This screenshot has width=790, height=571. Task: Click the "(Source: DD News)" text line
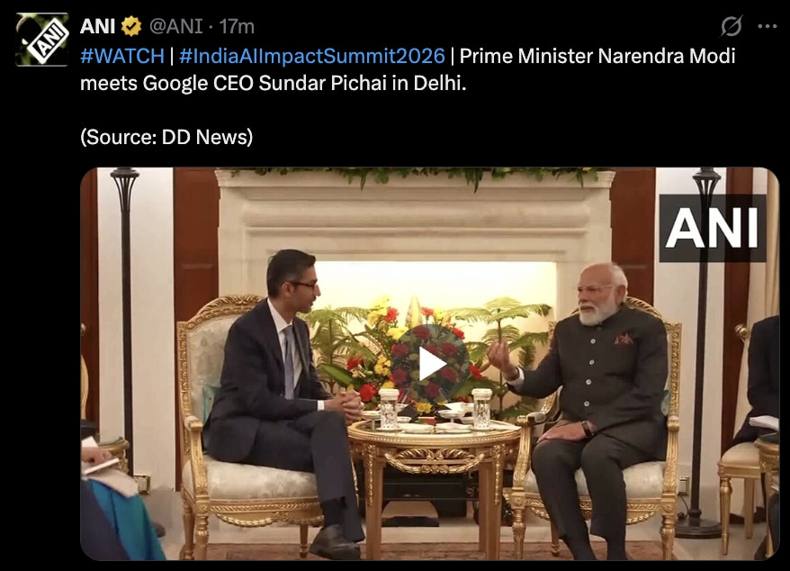click(167, 139)
